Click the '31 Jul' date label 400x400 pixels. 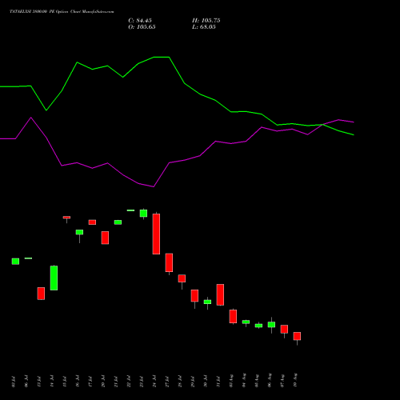point(218,382)
